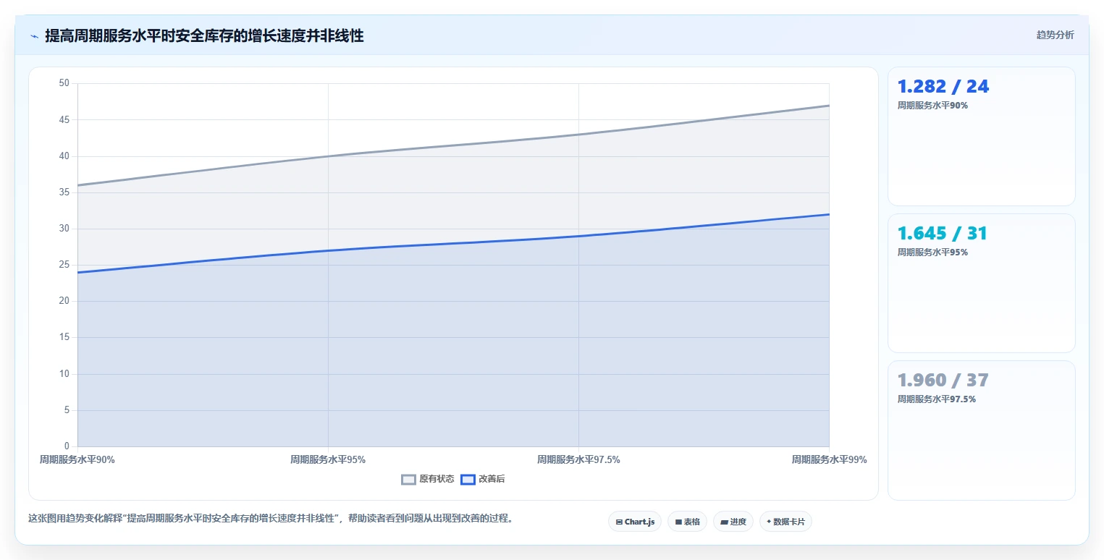This screenshot has width=1104, height=560.
Task: Click x-axis label 周期服务水平97.5%
Action: [x=578, y=459]
